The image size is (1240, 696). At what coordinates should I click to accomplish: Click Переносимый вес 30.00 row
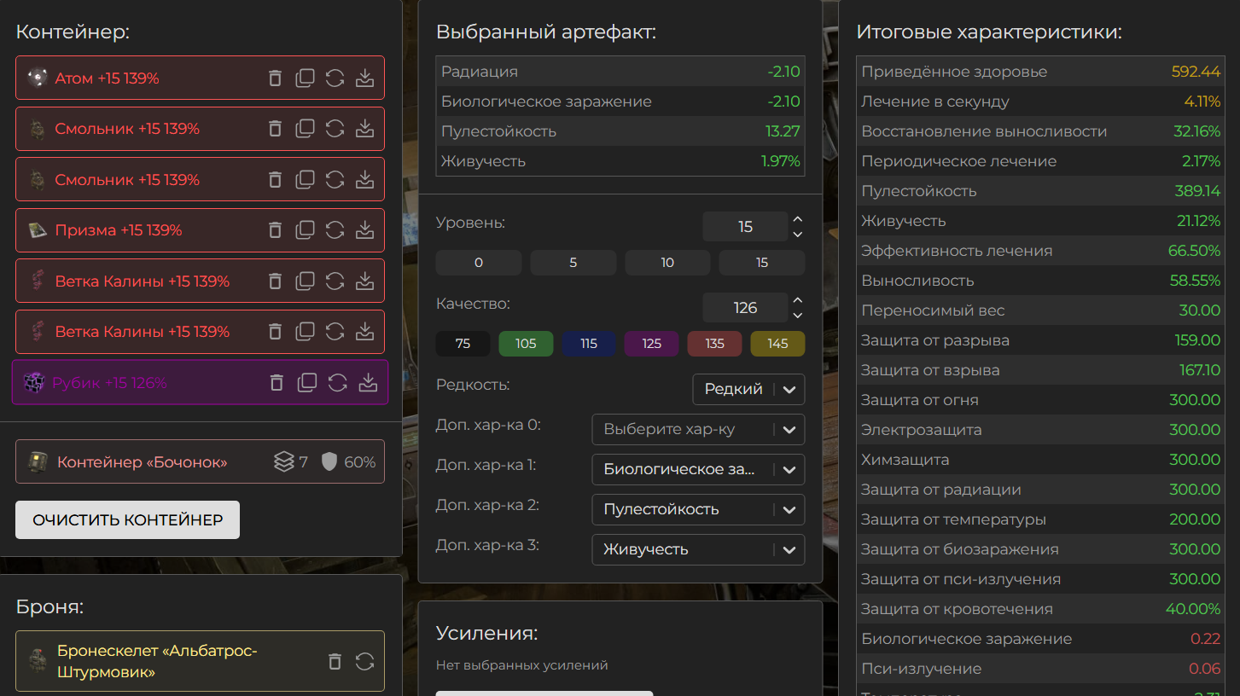pyautogui.click(x=1041, y=310)
